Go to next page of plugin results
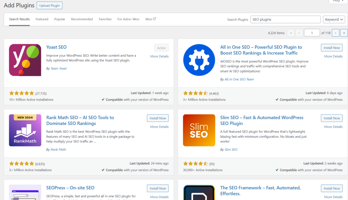 pos(335,33)
